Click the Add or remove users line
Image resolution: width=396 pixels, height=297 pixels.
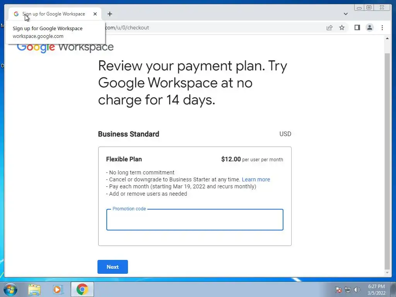pos(147,194)
